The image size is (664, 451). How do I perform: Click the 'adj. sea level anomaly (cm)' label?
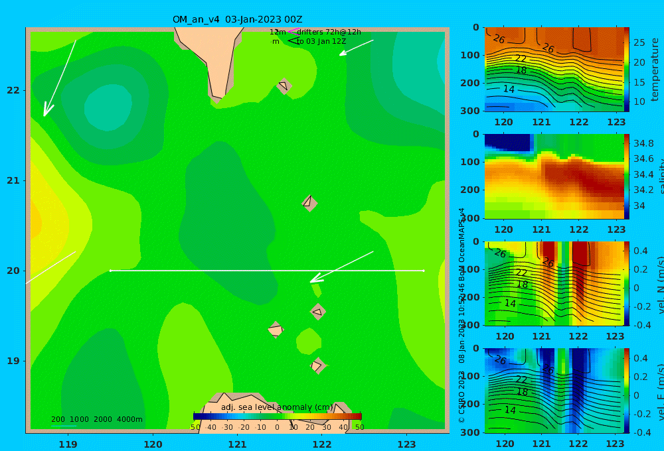point(277,407)
